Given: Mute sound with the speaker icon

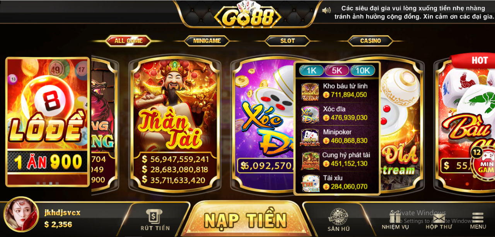Looking at the screenshot, I should click(x=327, y=10).
